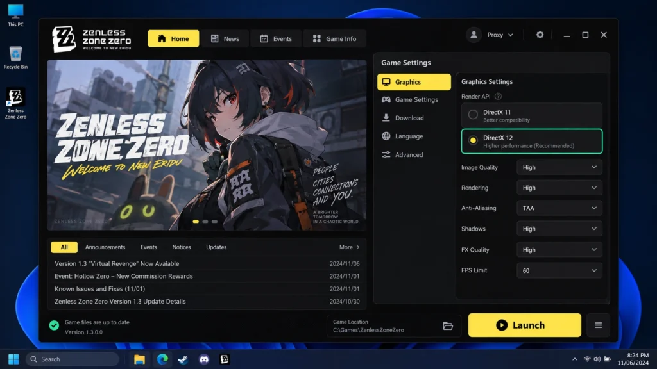Open the taskbar clock and date

[x=633, y=359]
